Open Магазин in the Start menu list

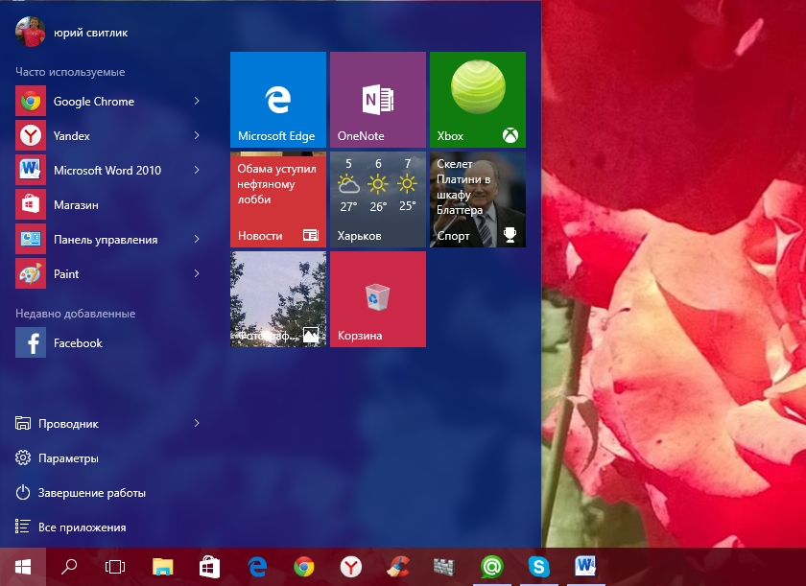tap(75, 205)
